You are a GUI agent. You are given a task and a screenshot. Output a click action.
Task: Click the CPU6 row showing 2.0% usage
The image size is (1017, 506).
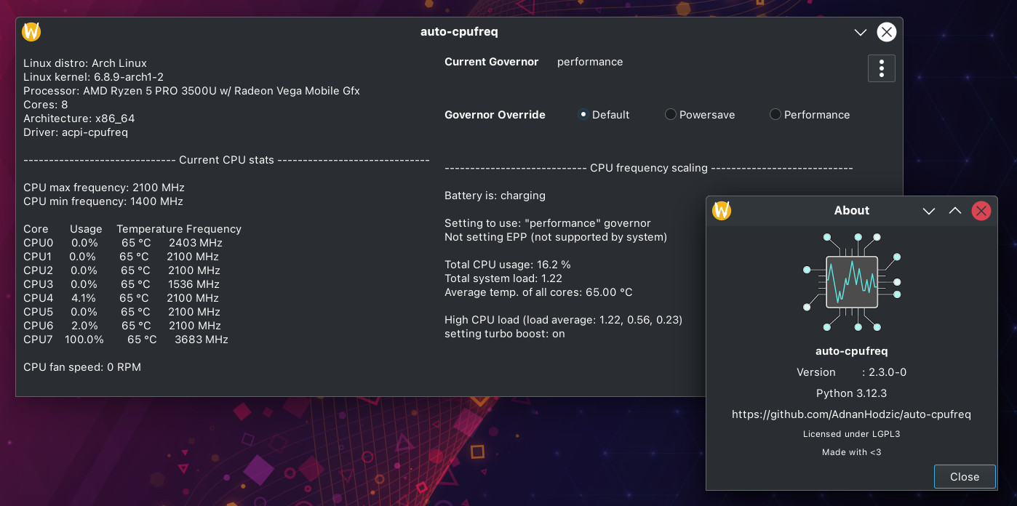[121, 326]
